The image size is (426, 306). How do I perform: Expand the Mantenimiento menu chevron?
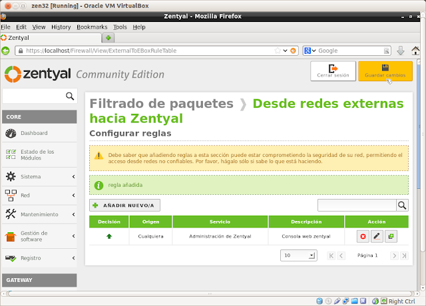[74, 214]
